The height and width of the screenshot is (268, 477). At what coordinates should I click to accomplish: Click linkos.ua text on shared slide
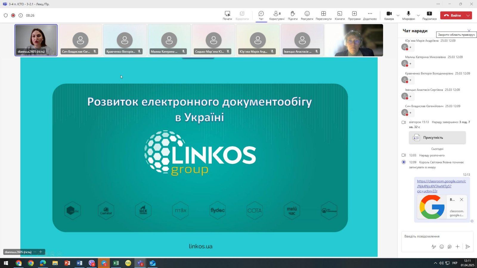201,246
